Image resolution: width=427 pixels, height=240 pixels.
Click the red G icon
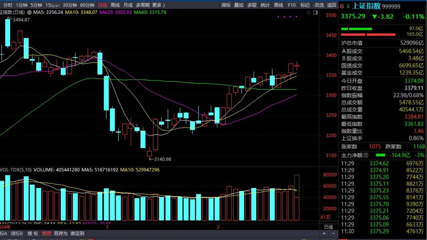click(342, 6)
